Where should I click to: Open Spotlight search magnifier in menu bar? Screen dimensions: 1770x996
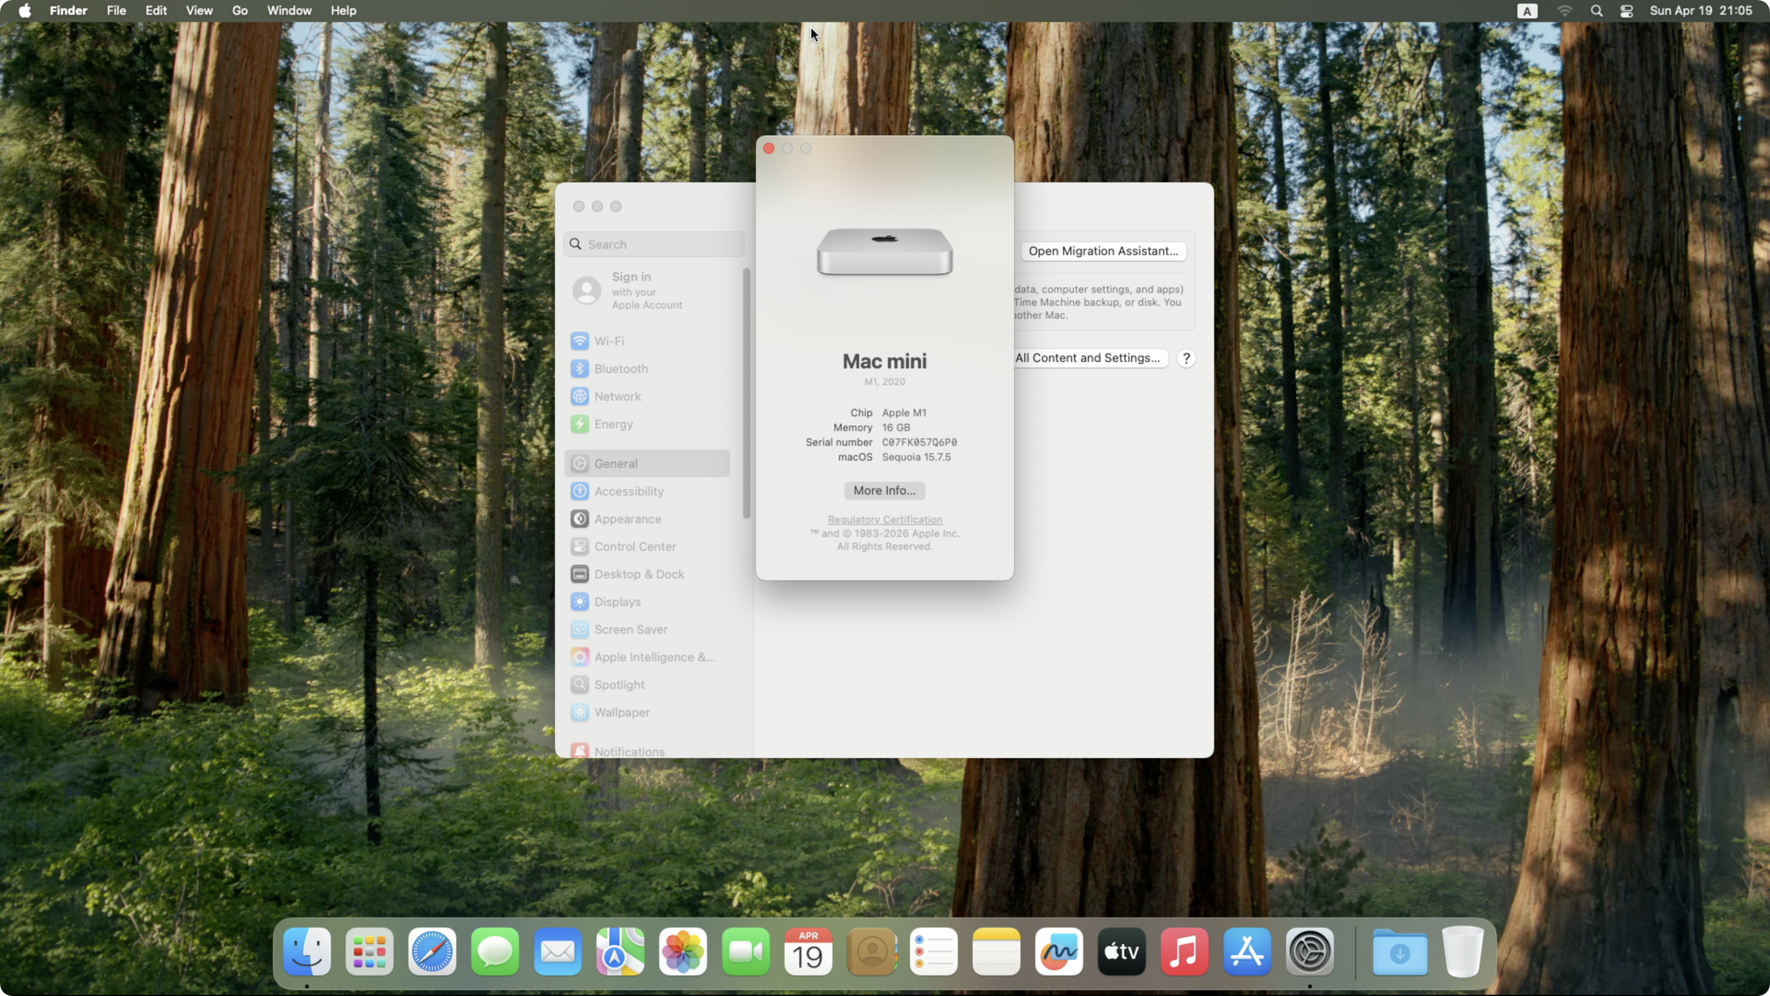[x=1596, y=11]
